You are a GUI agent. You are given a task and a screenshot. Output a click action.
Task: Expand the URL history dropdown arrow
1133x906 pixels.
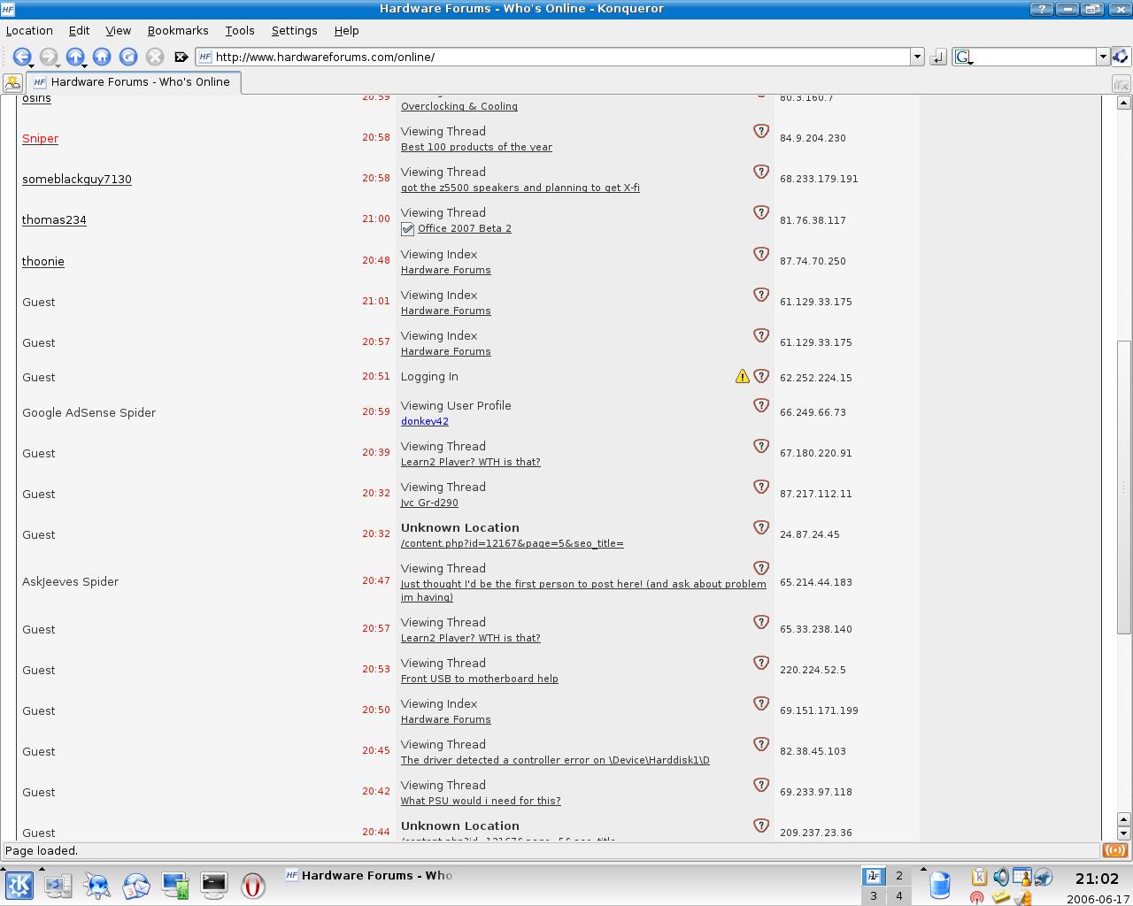917,57
